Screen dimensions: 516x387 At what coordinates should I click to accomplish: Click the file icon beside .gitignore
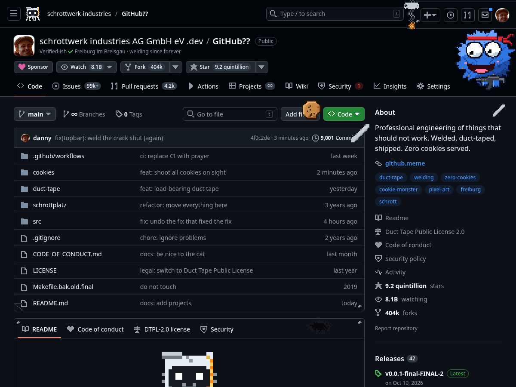tap(24, 237)
